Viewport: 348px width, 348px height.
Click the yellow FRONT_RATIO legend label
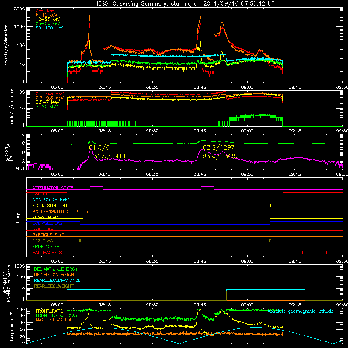[x=50, y=311]
